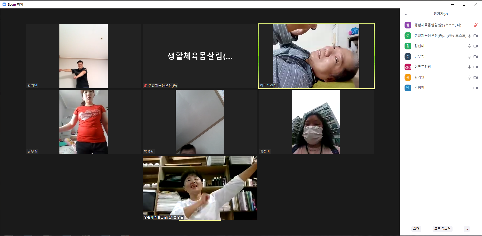
Task: Select the 김우림 video tile
Action: [83, 122]
